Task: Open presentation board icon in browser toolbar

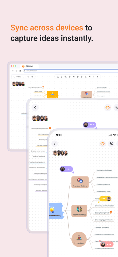Action: click(x=89, y=77)
